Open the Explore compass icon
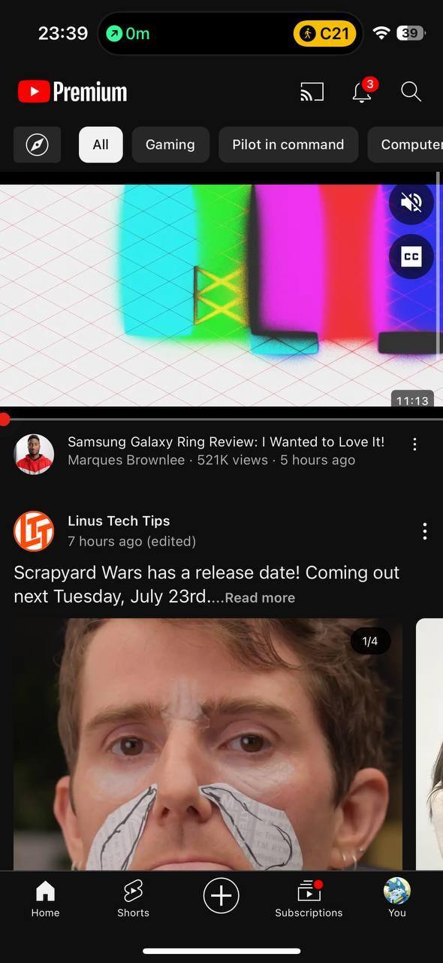The height and width of the screenshot is (963, 443). click(37, 144)
